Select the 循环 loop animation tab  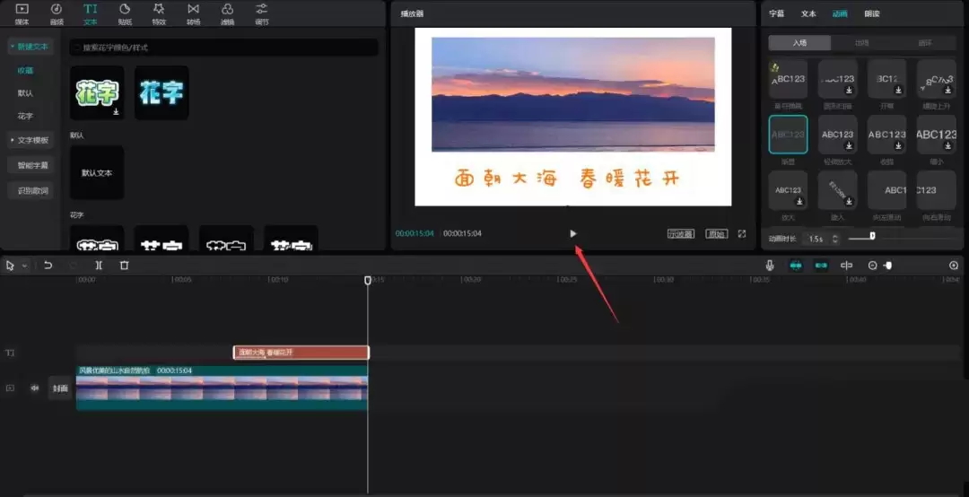[925, 43]
